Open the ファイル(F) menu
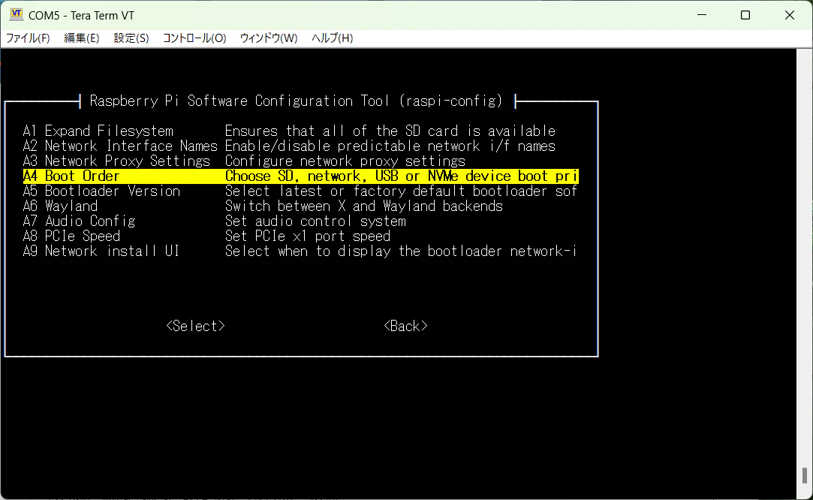 coord(28,38)
